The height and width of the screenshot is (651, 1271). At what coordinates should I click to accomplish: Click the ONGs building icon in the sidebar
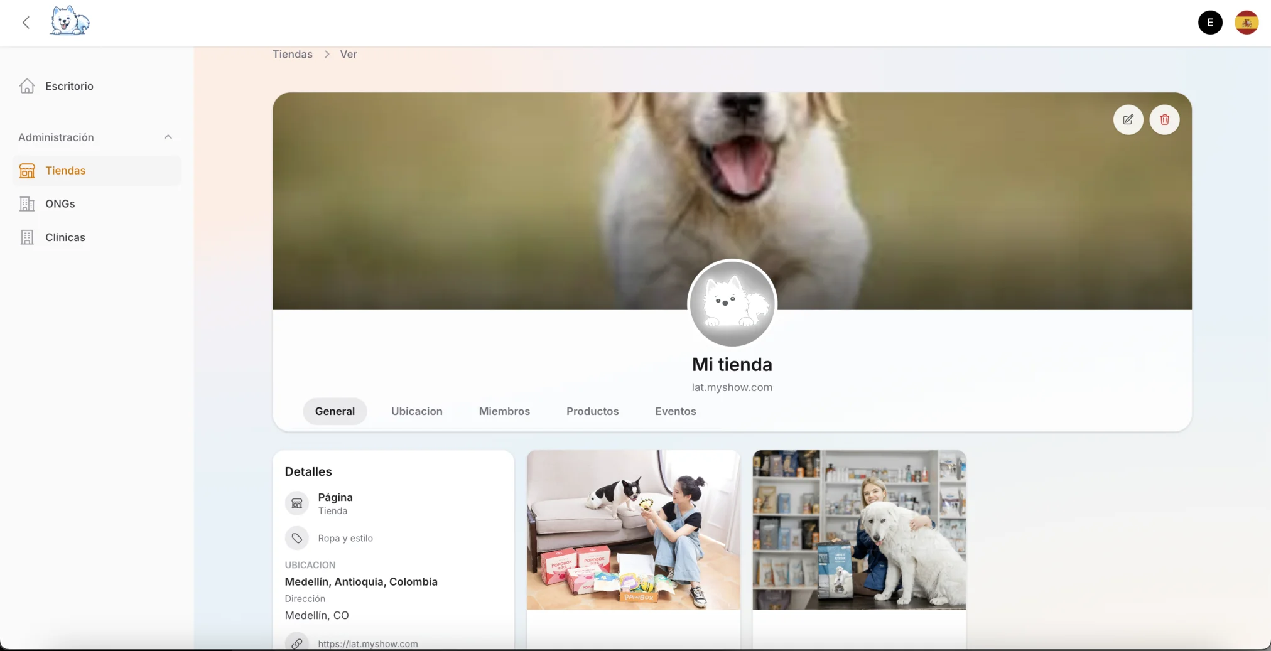click(x=26, y=203)
